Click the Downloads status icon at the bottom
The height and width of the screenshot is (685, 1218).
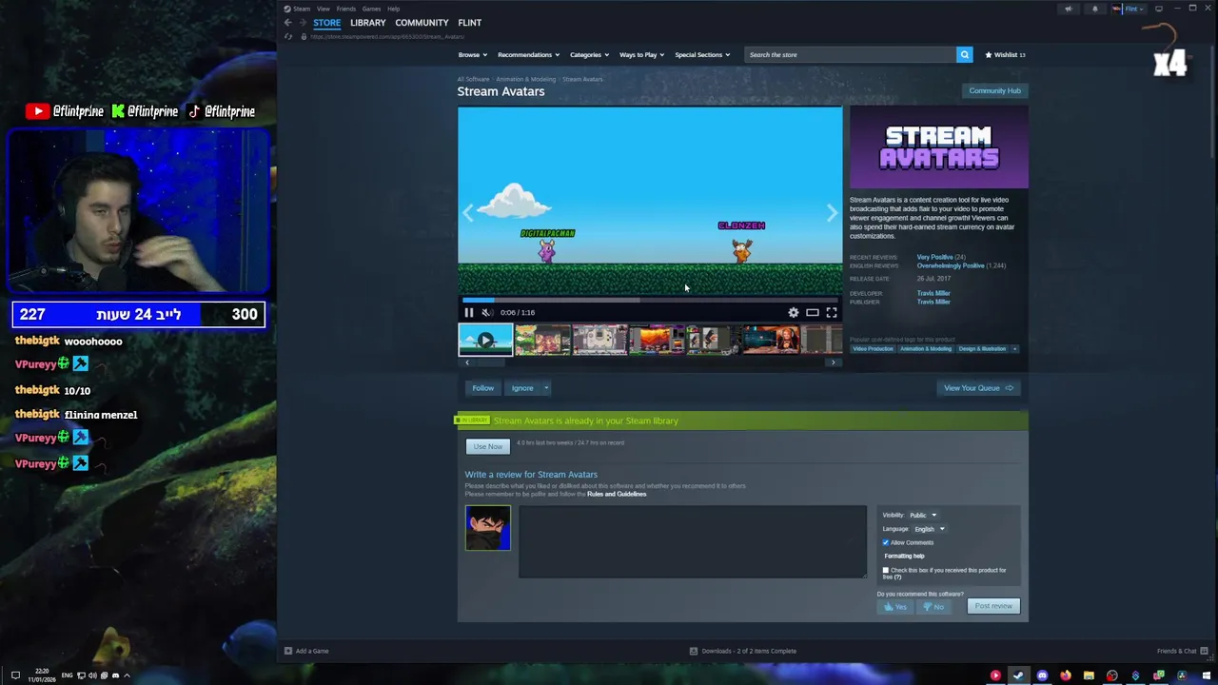point(694,651)
